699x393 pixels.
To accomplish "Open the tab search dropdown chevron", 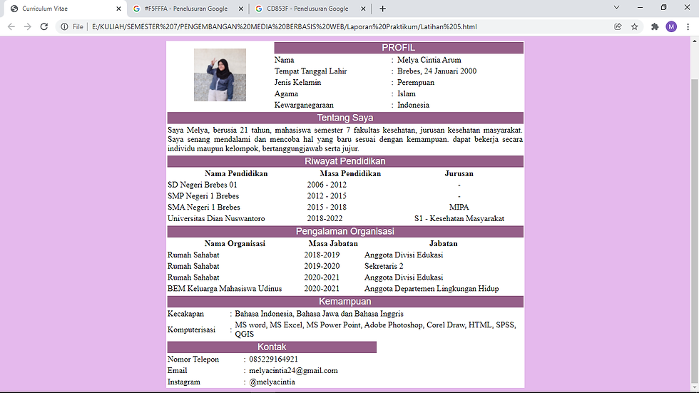I will [616, 8].
